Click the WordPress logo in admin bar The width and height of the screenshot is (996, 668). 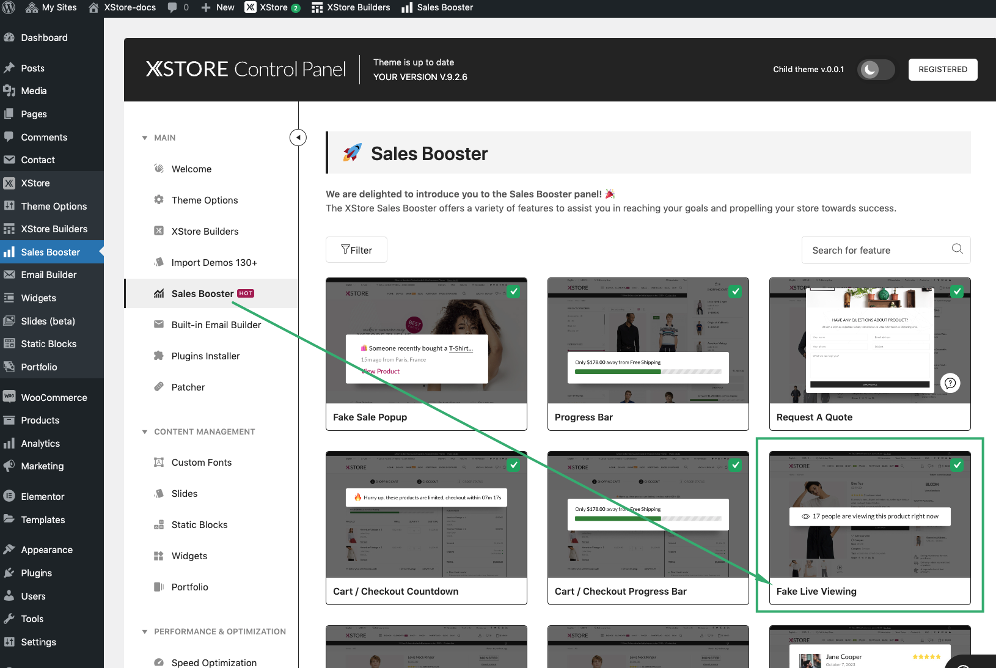coord(9,7)
